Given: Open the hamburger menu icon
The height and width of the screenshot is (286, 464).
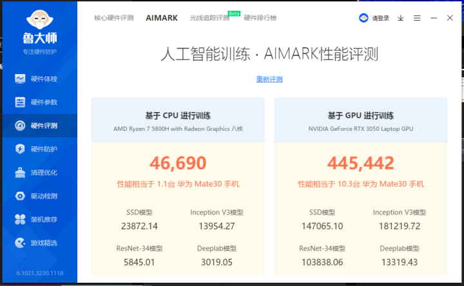Looking at the screenshot, I should 417,18.
